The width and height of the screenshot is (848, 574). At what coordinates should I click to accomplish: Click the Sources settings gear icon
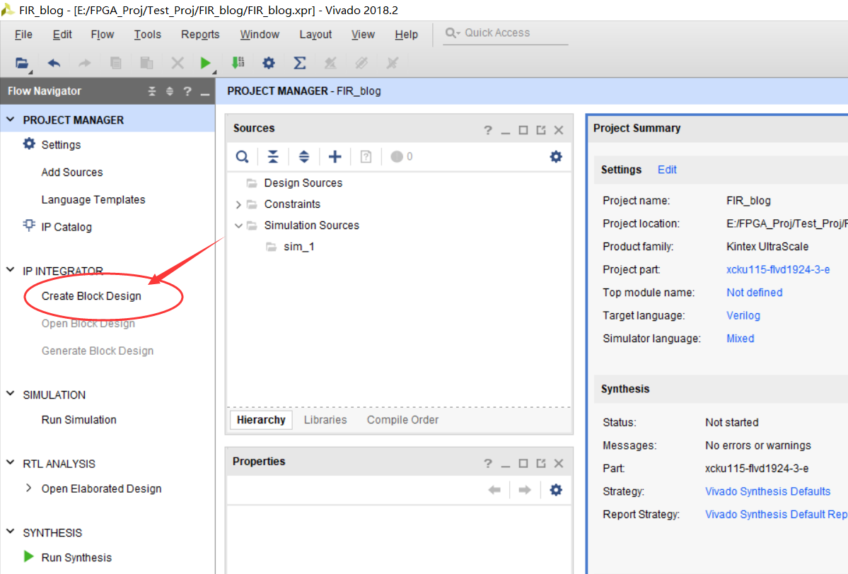coord(556,157)
